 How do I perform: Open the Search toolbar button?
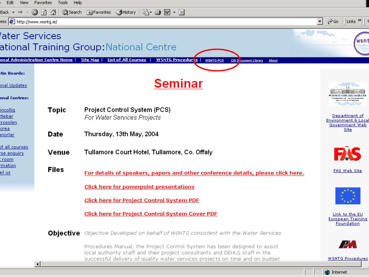click(72, 12)
